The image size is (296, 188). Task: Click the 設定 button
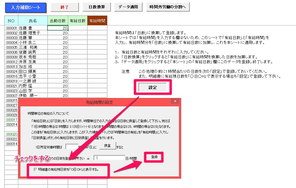point(152,87)
